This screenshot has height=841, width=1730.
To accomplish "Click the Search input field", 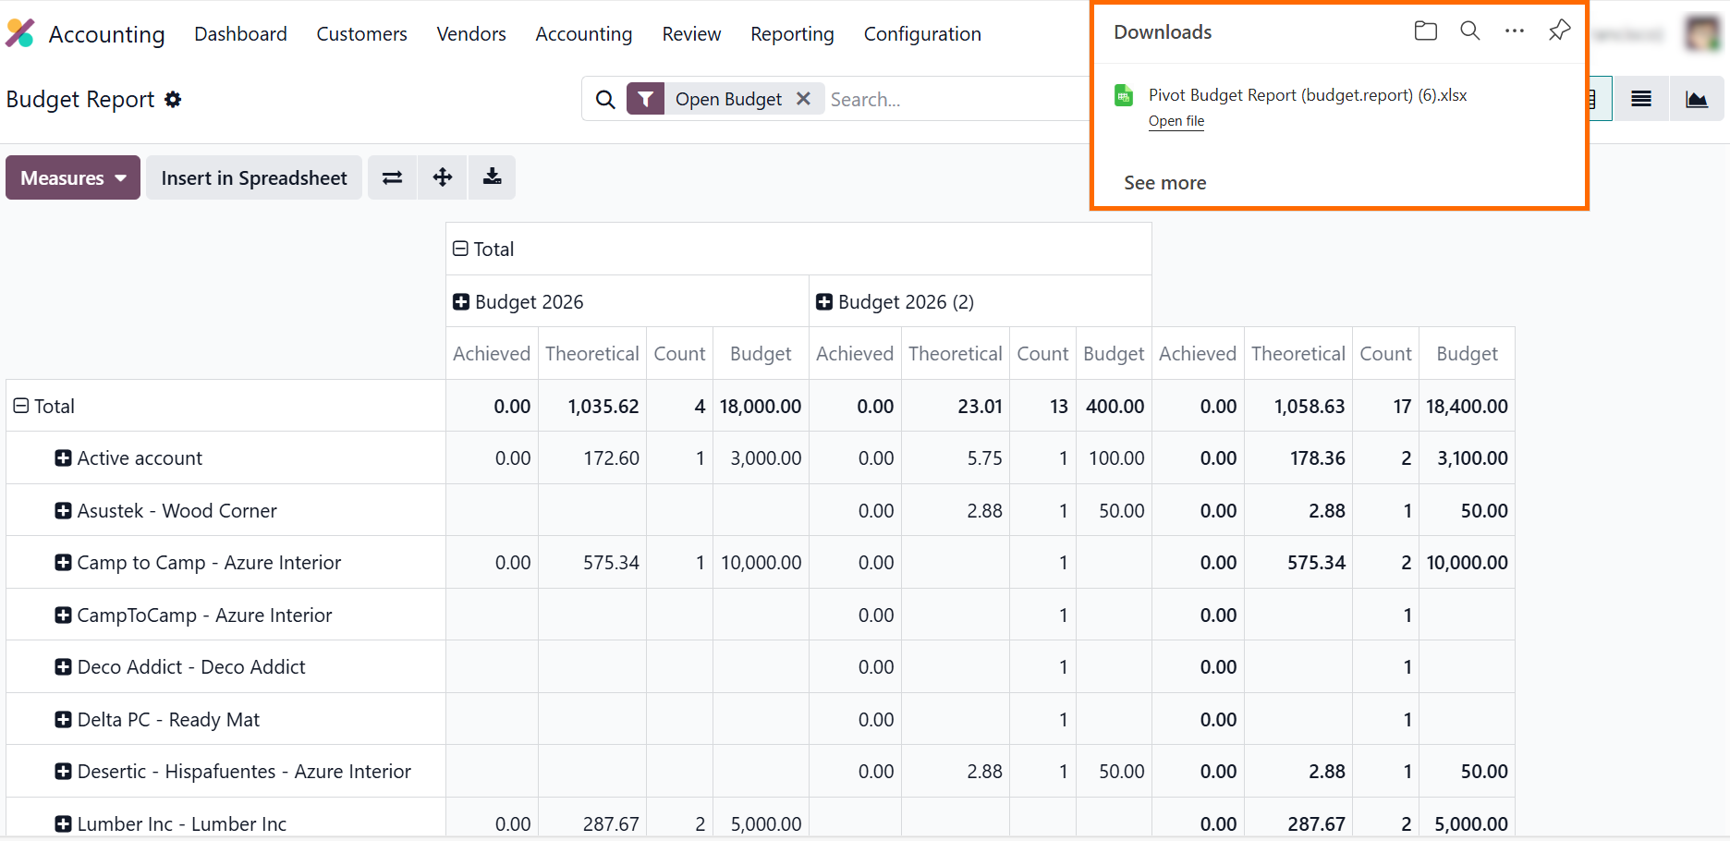I will [x=952, y=99].
